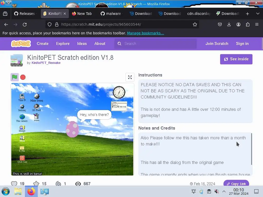Click the Quit Game icon on stage
This screenshot has height=197, width=263.
22,159
